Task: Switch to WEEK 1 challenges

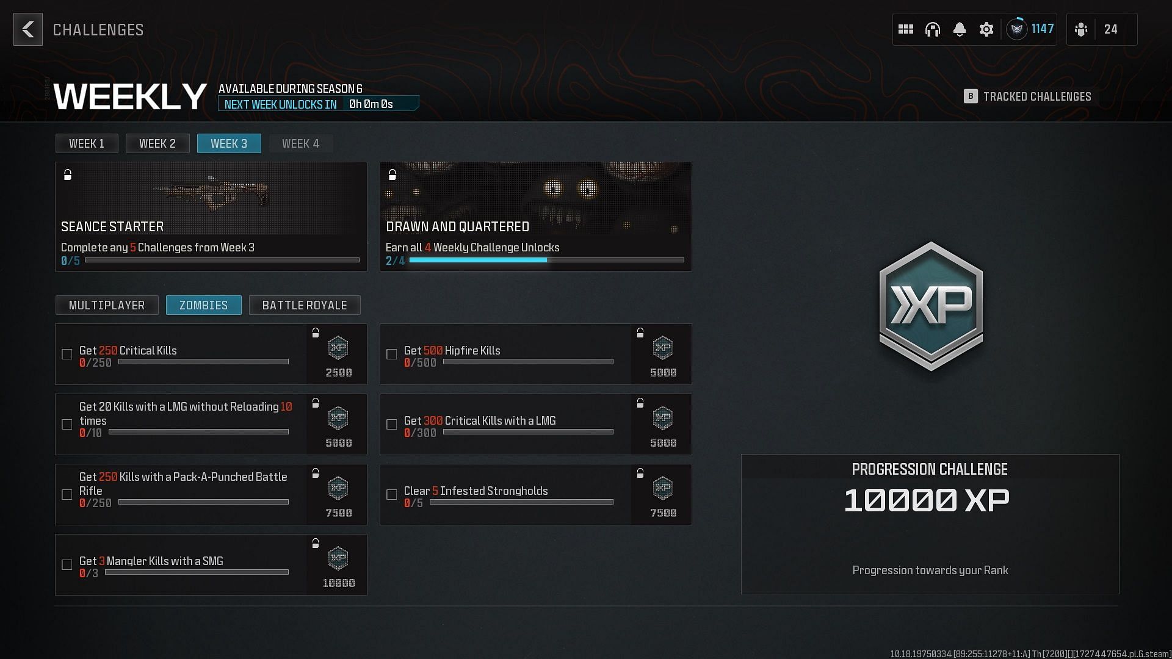Action: (x=87, y=143)
